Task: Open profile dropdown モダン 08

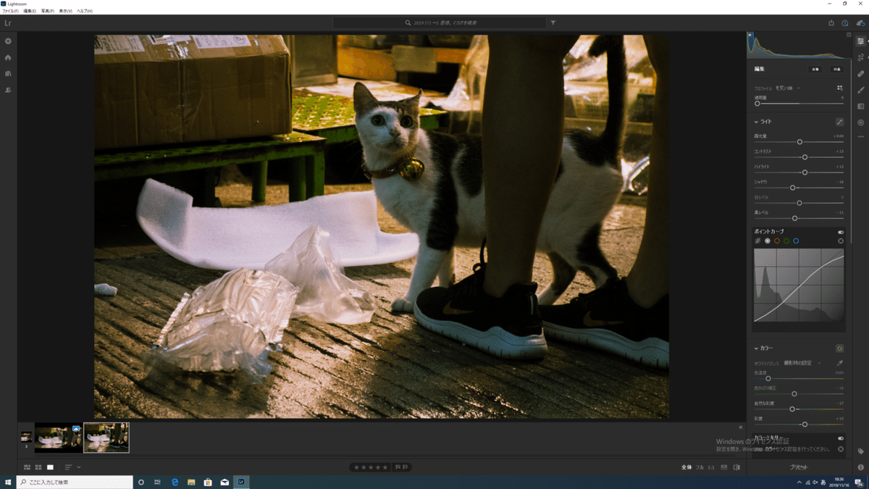Action: tap(787, 88)
